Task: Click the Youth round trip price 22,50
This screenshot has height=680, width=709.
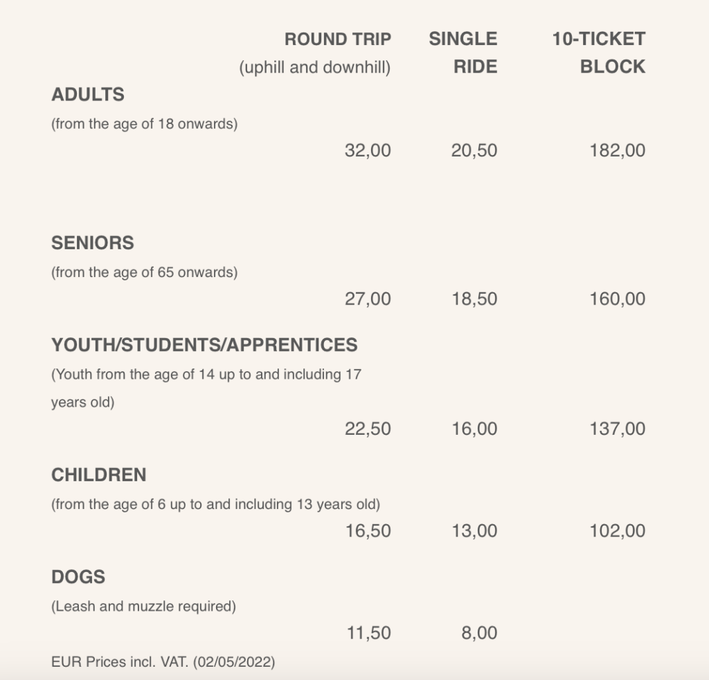Action: [368, 429]
